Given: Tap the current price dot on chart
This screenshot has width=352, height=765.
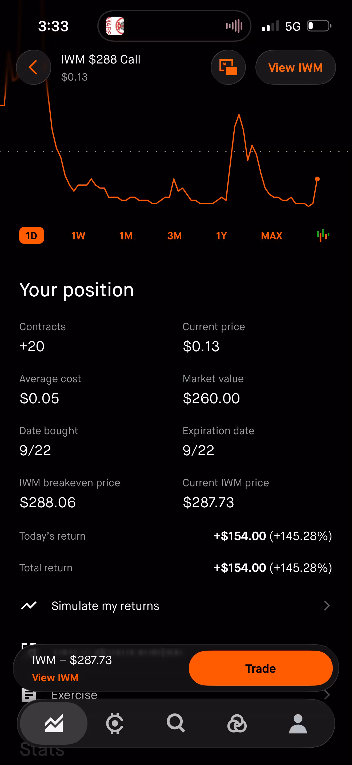Looking at the screenshot, I should click(x=317, y=179).
